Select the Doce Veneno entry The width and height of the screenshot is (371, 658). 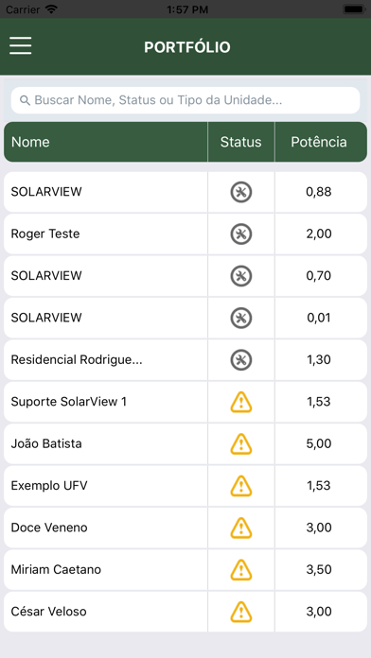pos(185,528)
